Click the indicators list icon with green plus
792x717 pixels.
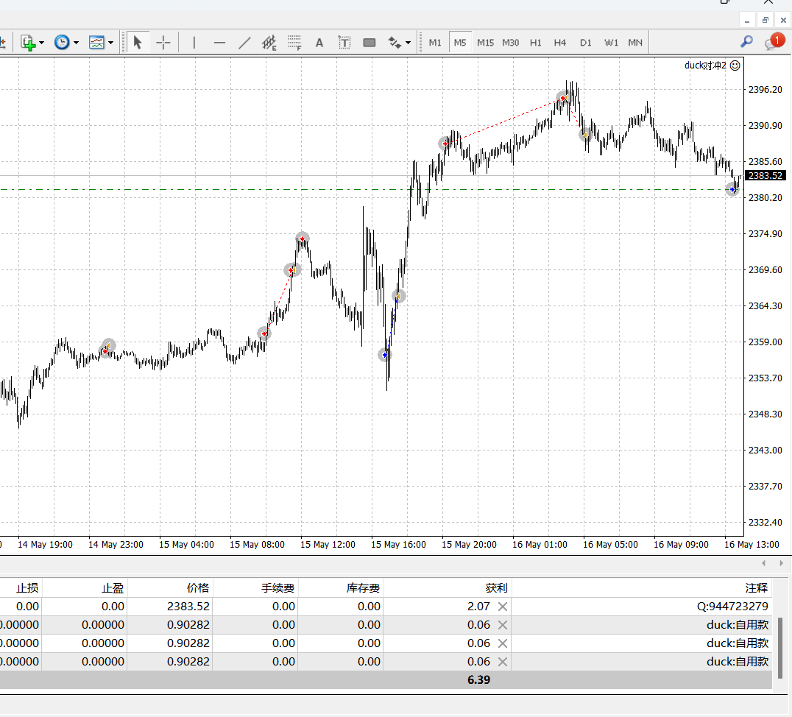(x=28, y=43)
